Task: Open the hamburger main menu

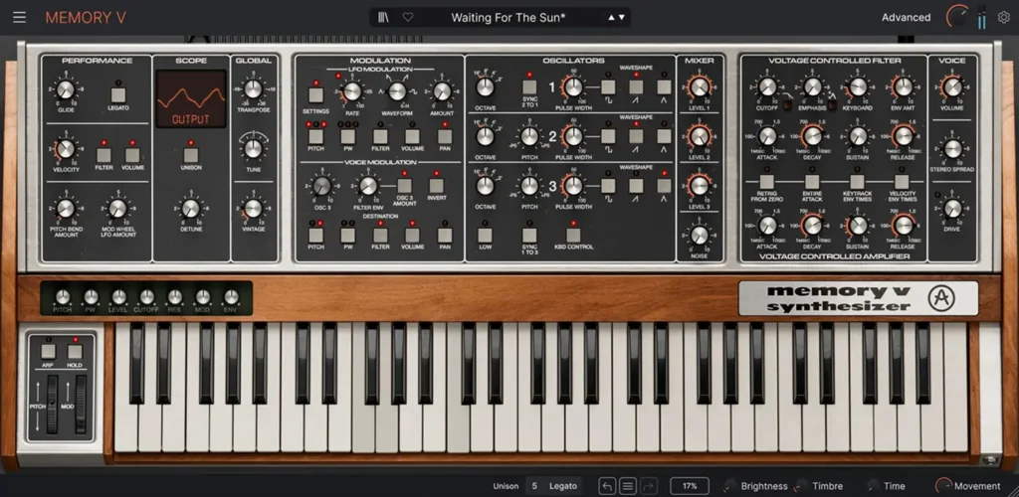Action: 20,18
